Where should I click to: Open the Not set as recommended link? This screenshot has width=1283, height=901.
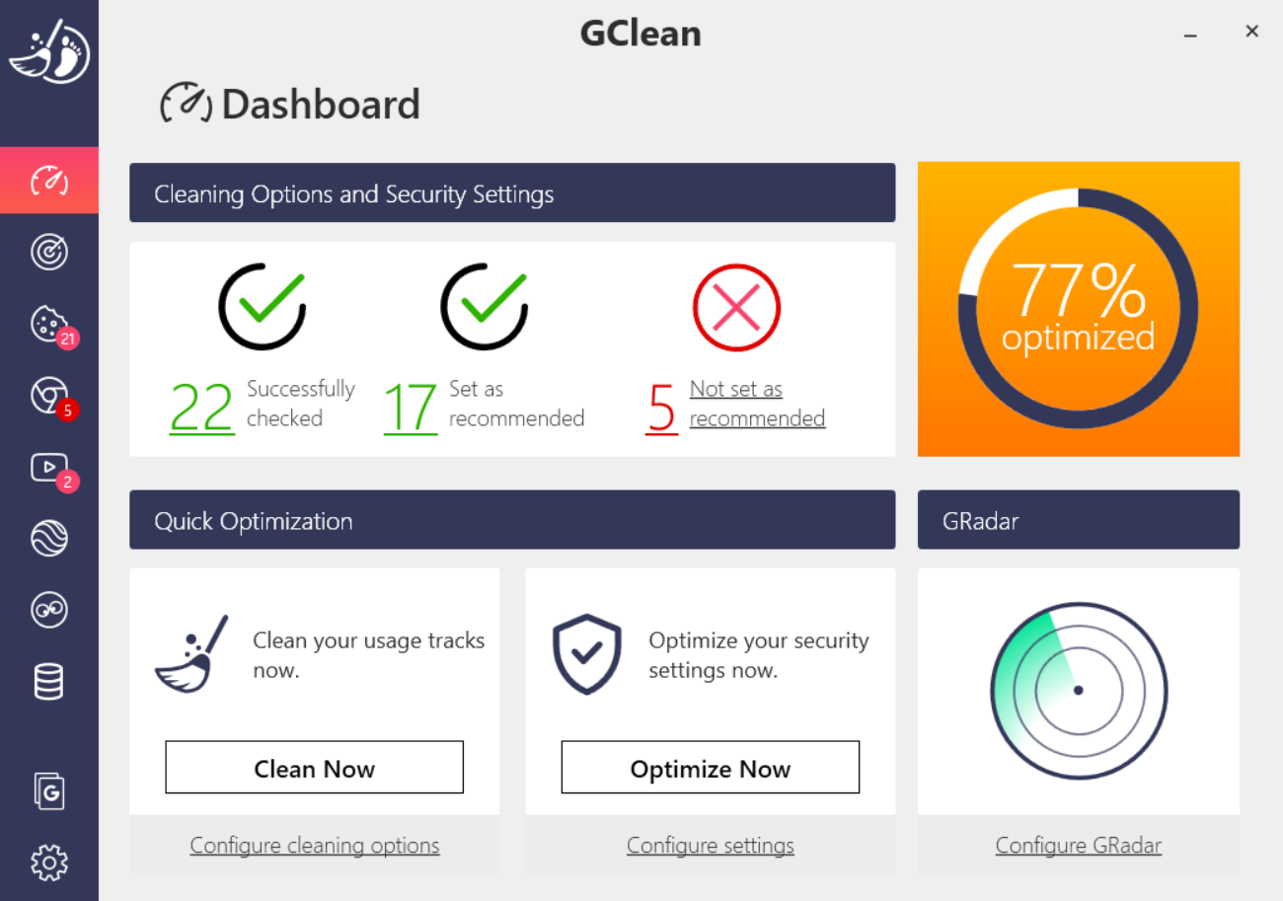tap(757, 404)
